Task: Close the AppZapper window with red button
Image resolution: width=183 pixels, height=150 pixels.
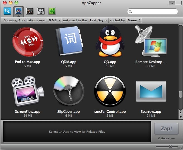Action: click(x=5, y=3)
